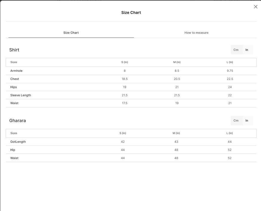Toggle Shirt measurements to In
261x211 pixels.
[x=247, y=50]
